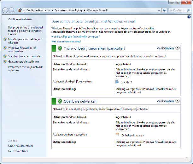The height and width of the screenshot is (164, 193).
Task: Select Configuratiescherm in the address bar breadcrumb
Action: coord(38,10)
